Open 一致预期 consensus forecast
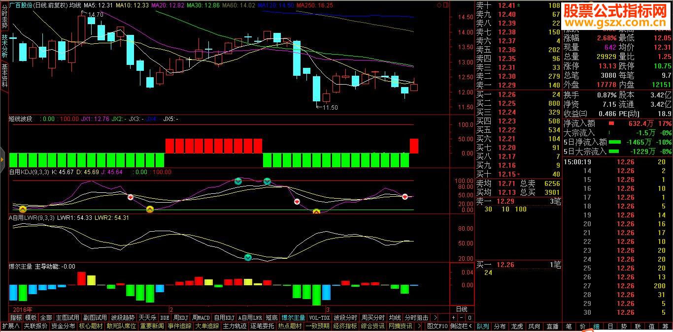This screenshot has width=673, height=332. [x=318, y=326]
